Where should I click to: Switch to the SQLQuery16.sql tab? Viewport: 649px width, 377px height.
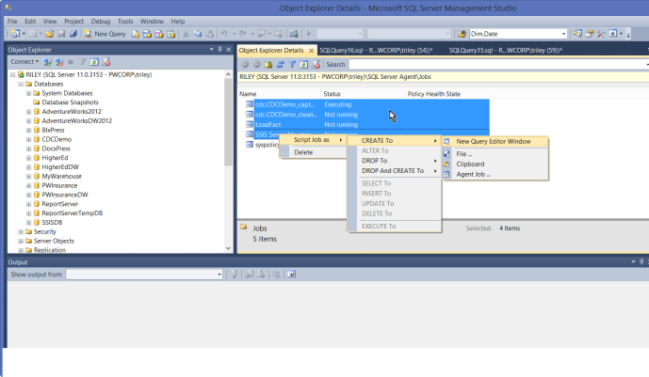click(x=375, y=50)
